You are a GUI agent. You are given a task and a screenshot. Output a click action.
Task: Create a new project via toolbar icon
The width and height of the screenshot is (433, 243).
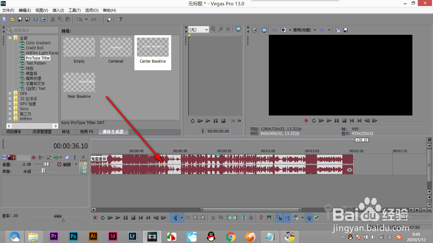[x=5, y=19]
